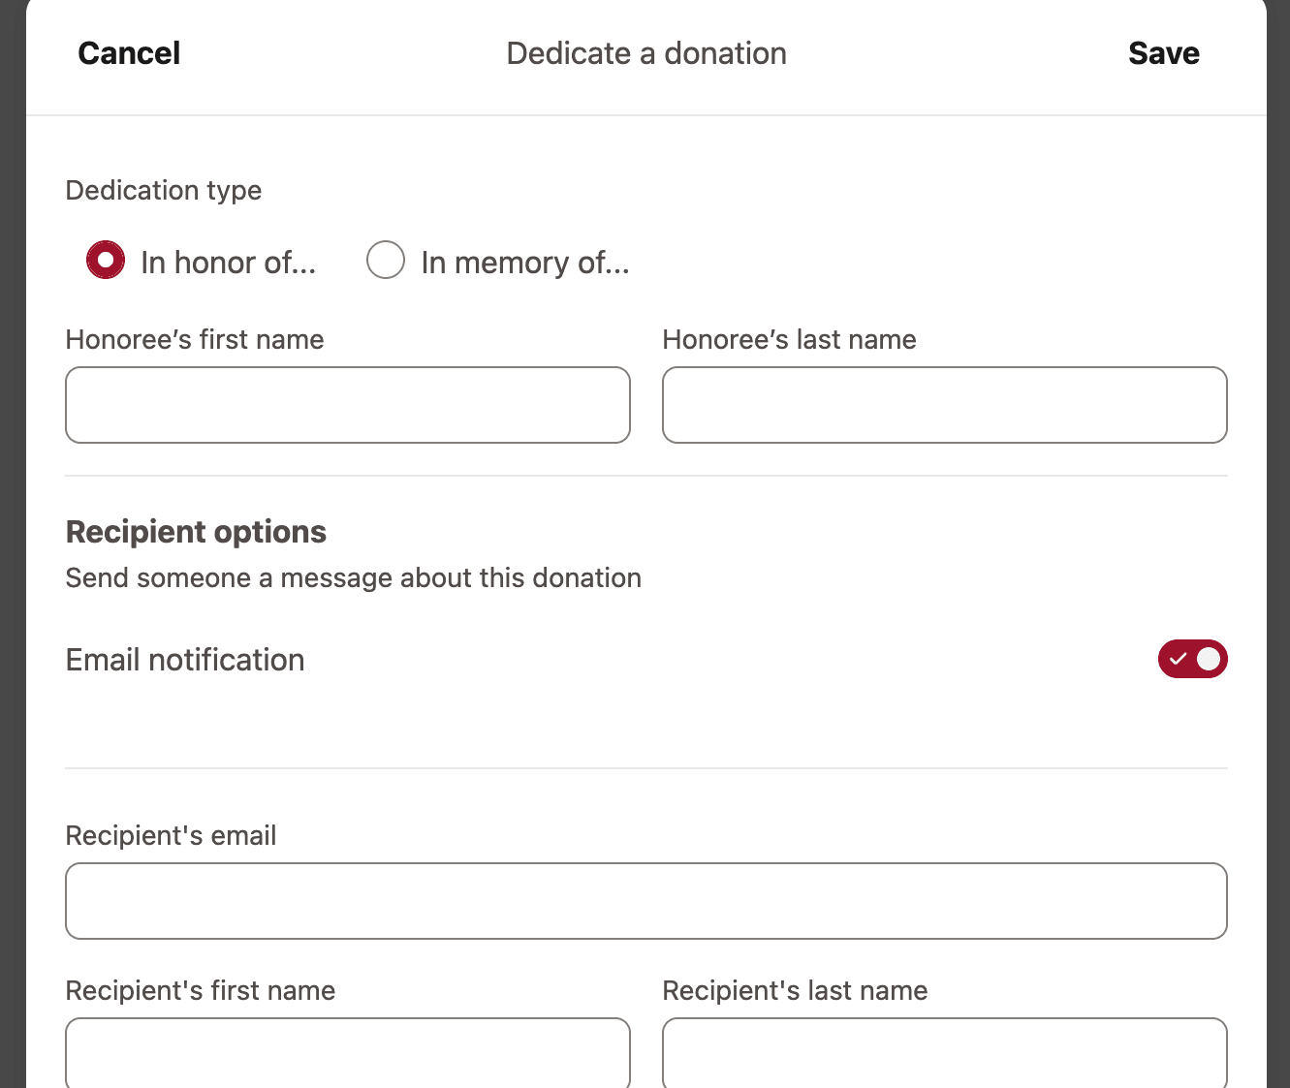The image size is (1290, 1088).
Task: Focus the Recipient's first name input box
Action: 348,1052
